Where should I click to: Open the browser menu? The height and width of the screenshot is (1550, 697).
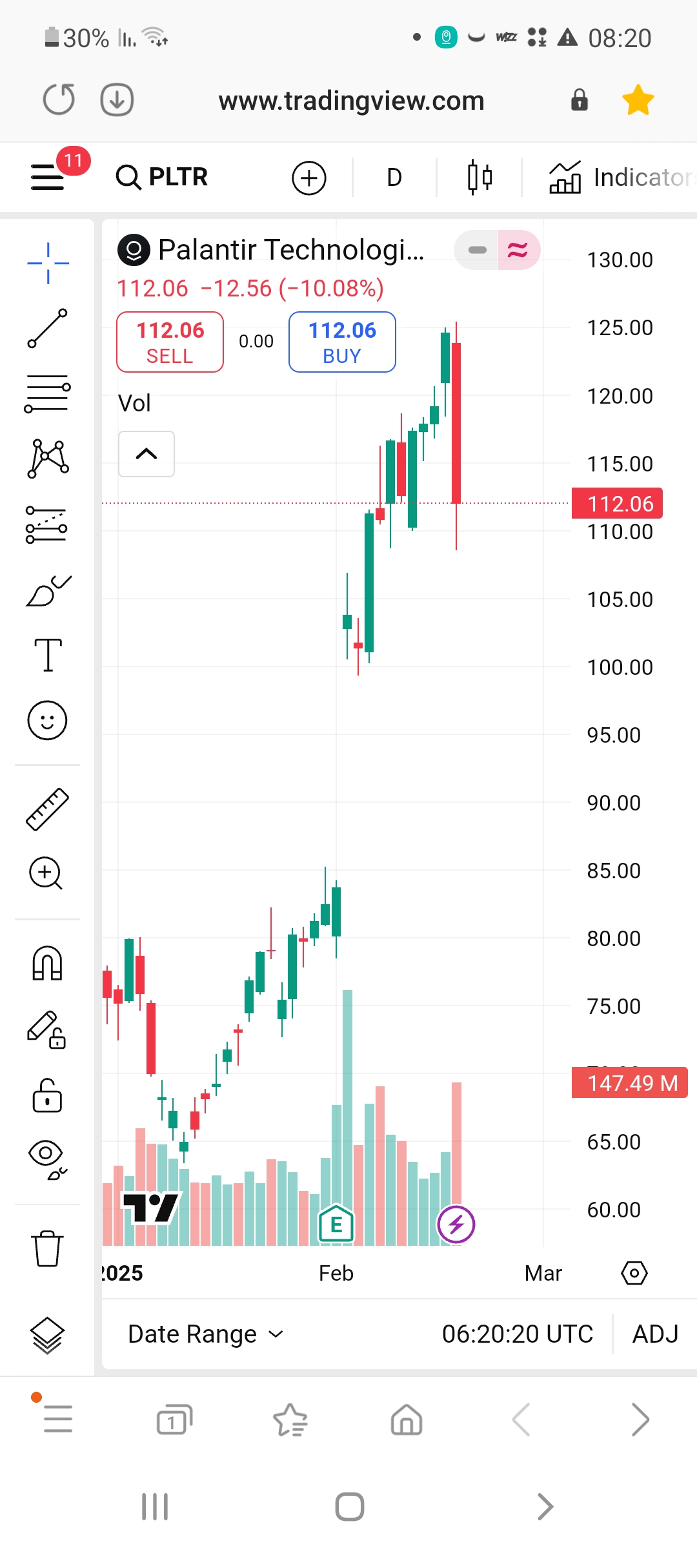click(57, 1419)
